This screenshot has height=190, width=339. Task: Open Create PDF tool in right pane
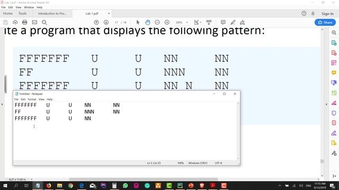click(x=334, y=53)
